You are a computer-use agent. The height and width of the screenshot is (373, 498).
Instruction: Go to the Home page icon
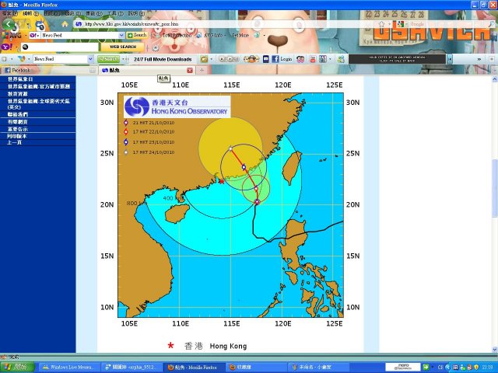65,24
